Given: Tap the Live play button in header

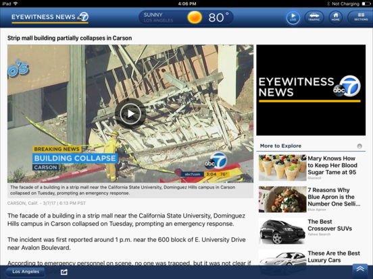Looking at the screenshot, I should (293, 18).
